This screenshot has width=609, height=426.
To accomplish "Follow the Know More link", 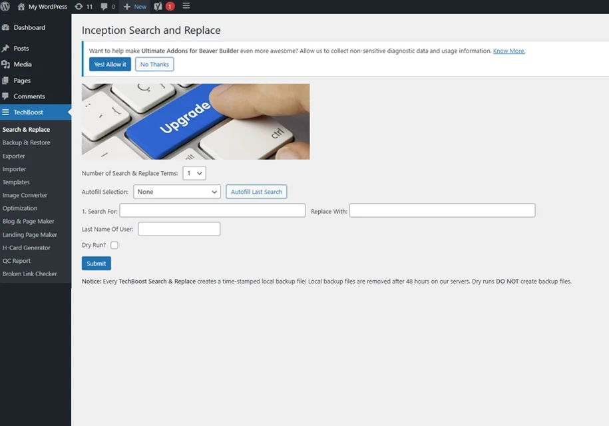I will [x=509, y=51].
